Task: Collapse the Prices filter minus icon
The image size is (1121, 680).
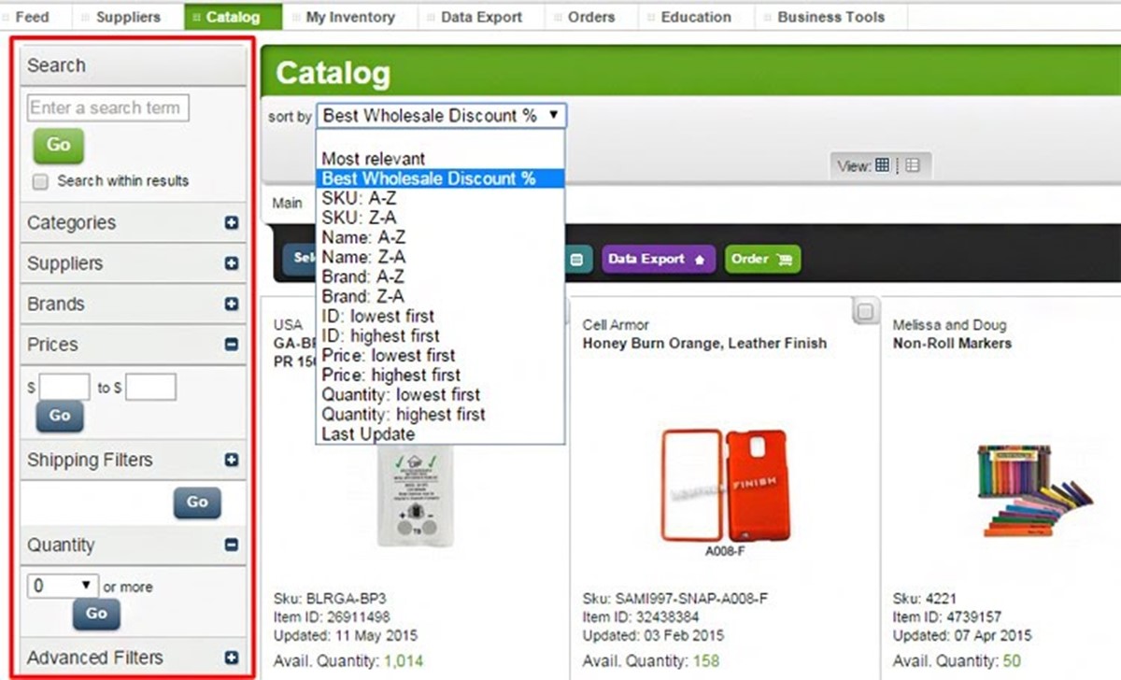Action: pos(232,345)
